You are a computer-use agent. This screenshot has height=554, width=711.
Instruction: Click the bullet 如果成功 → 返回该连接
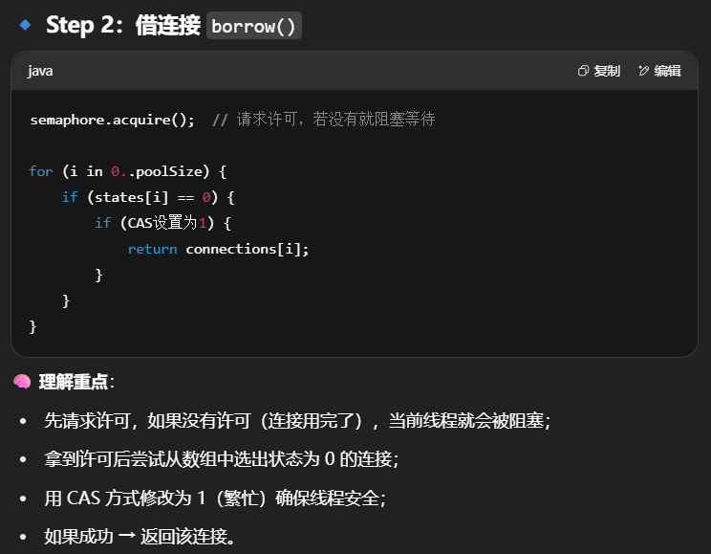tap(140, 537)
